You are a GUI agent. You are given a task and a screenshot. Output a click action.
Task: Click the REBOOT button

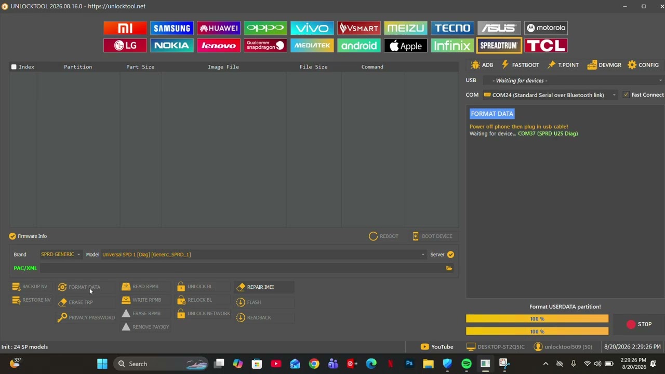tap(384, 236)
